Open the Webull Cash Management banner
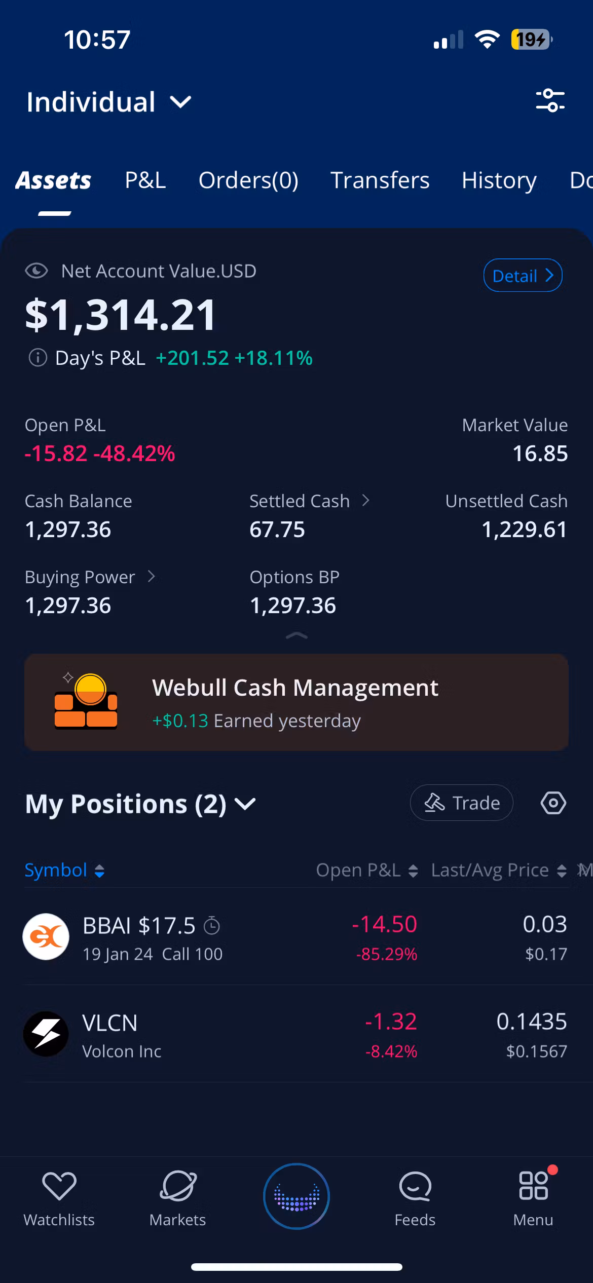The height and width of the screenshot is (1283, 593). (296, 702)
